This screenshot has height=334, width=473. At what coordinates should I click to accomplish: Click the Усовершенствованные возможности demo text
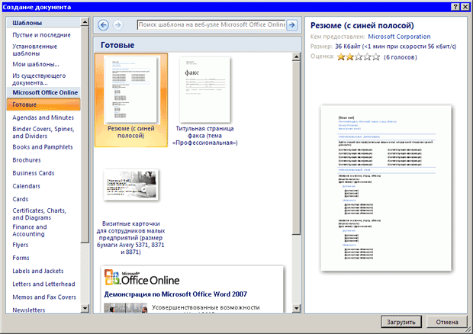click(x=205, y=307)
